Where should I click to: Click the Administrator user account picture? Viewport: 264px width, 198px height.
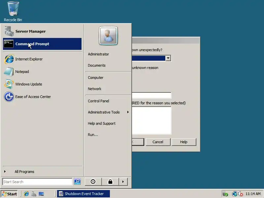coord(108,36)
